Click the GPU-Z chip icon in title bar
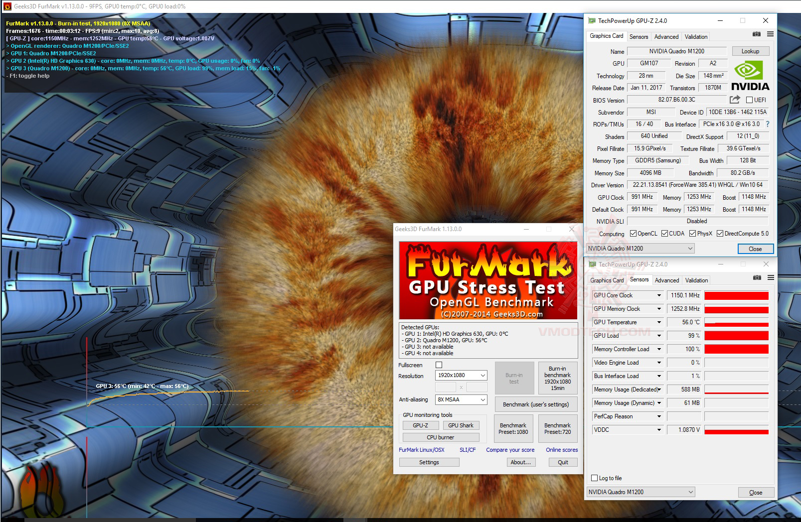The width and height of the screenshot is (801, 522). point(591,20)
